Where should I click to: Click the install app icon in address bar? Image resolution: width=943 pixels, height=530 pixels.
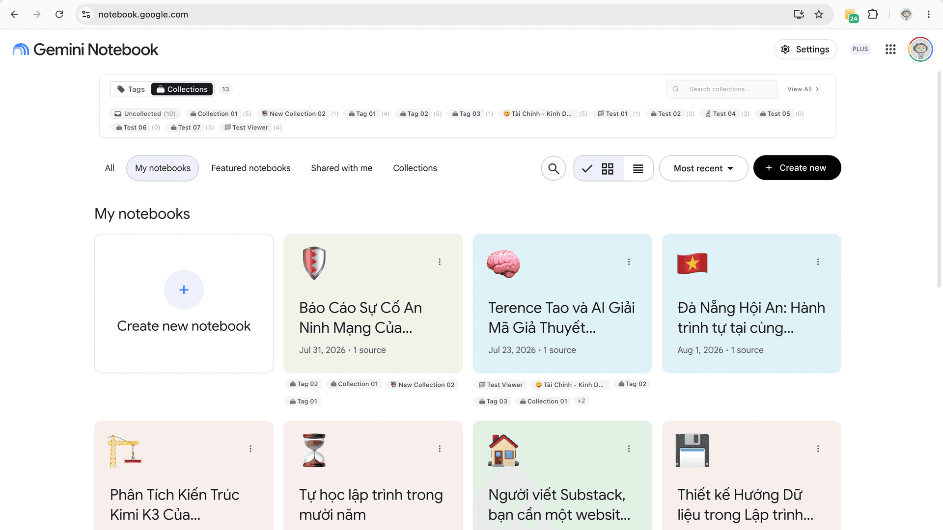point(799,14)
